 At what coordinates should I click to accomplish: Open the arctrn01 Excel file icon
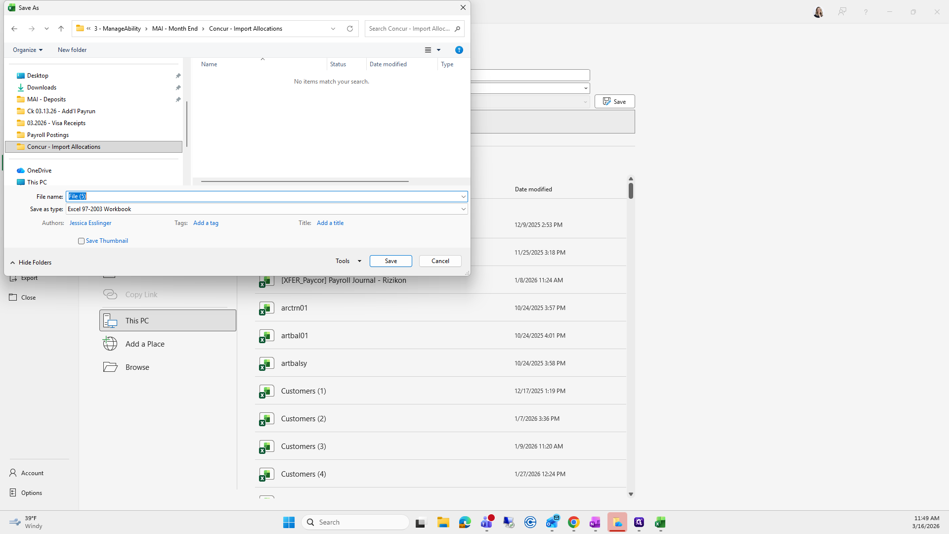[x=266, y=308]
